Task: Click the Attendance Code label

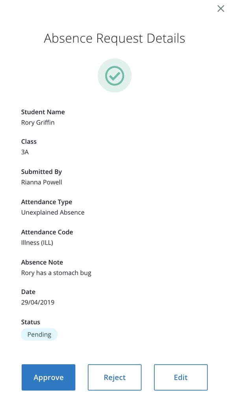Action: click(x=47, y=232)
